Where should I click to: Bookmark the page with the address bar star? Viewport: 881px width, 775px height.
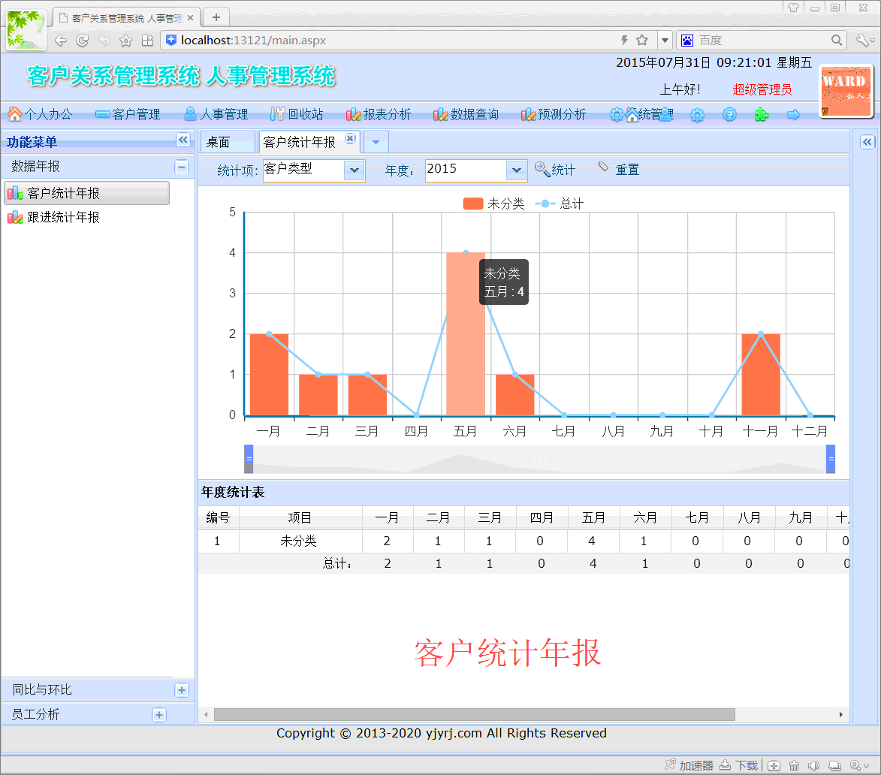642,40
